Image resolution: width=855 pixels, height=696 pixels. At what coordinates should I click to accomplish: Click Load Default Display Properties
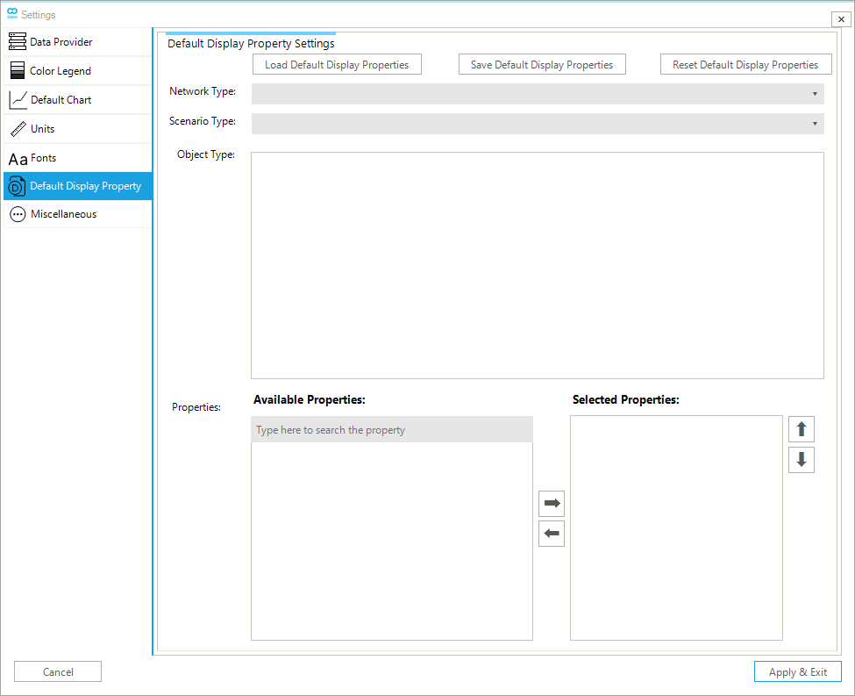click(x=336, y=64)
